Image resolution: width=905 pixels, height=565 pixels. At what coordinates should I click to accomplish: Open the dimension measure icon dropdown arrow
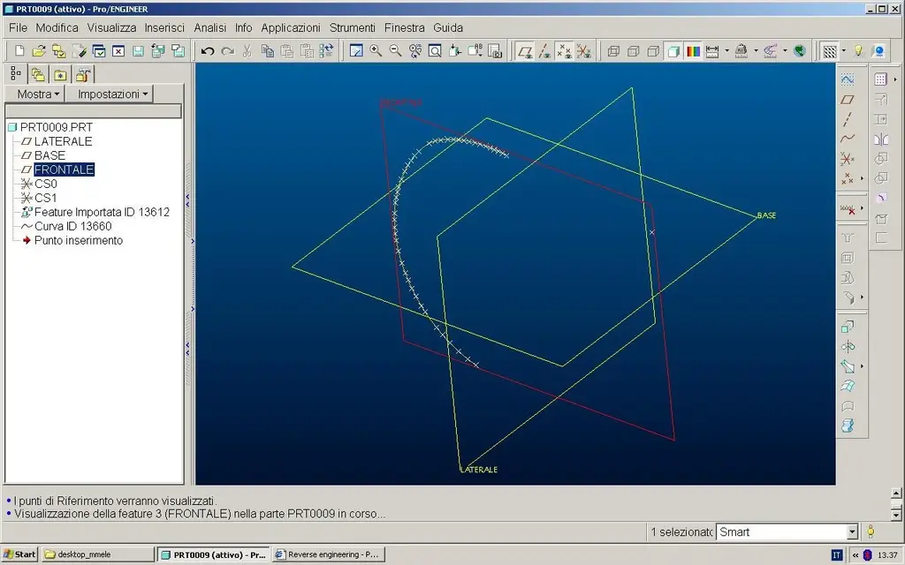pyautogui.click(x=726, y=50)
